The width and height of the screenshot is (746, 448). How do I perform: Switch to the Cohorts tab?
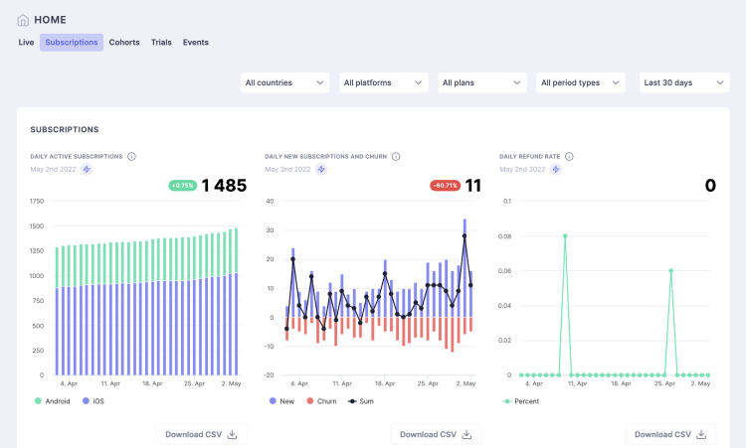(x=124, y=43)
